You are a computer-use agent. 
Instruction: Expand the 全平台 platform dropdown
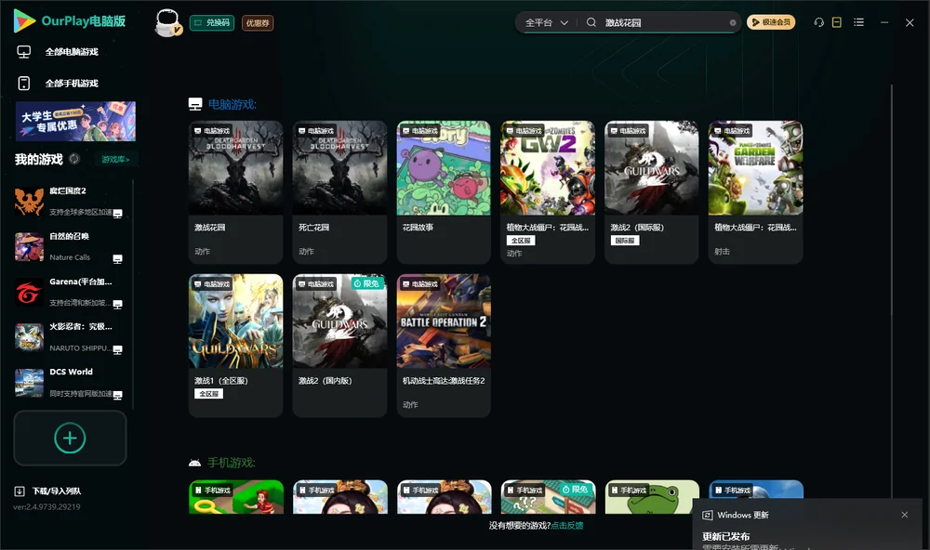point(546,22)
